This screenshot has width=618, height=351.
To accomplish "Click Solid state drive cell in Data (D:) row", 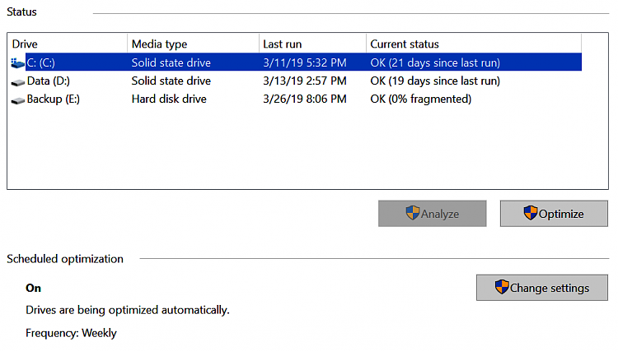I will [x=171, y=81].
